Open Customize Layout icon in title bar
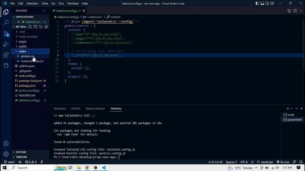305x171 pixels. tap(272, 3)
